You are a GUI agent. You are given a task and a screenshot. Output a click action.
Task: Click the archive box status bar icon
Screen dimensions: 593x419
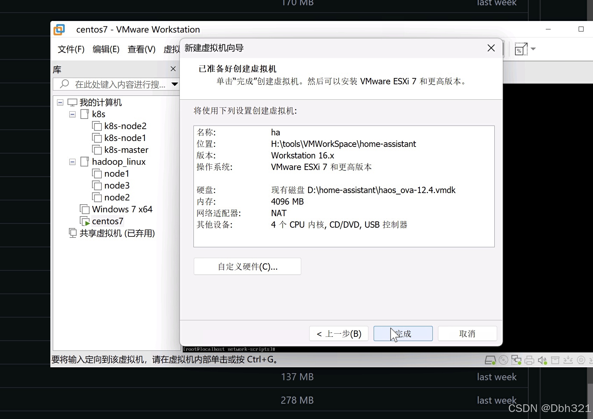(555, 360)
